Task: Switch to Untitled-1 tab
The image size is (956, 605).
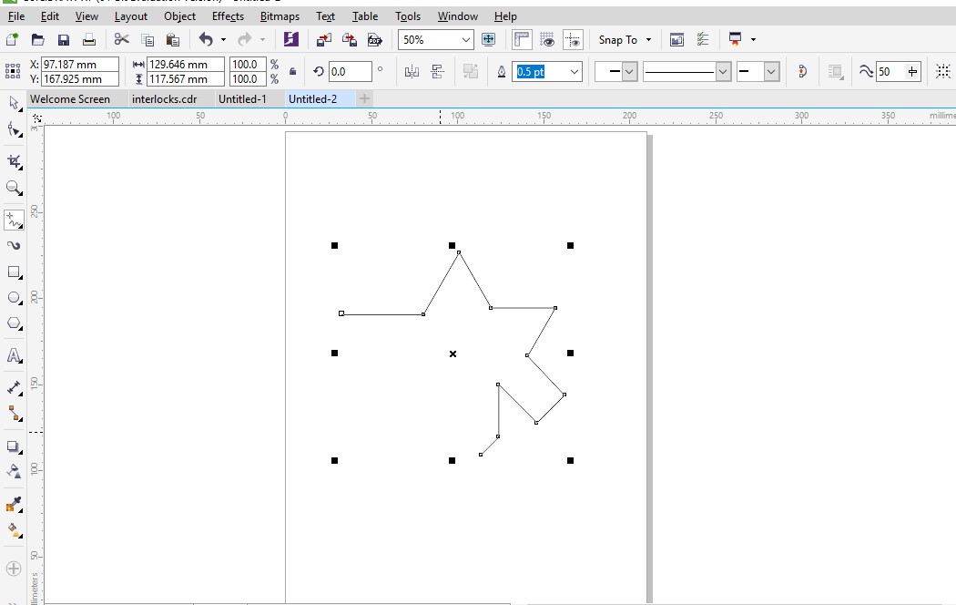Action: coord(243,98)
